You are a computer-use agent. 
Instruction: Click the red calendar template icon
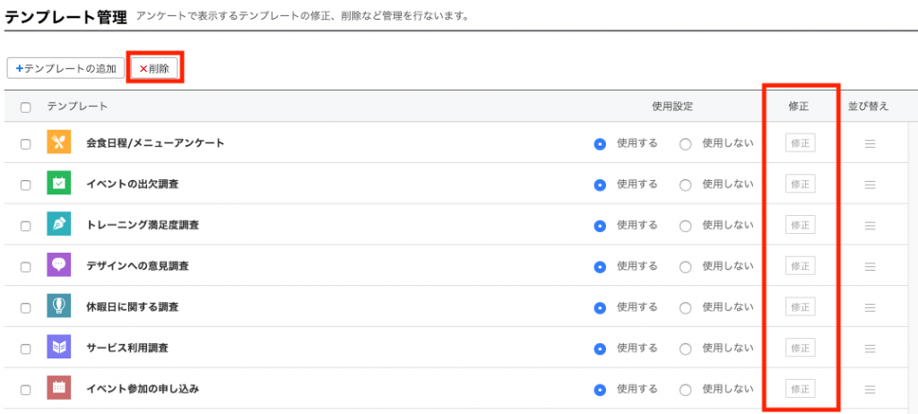tap(58, 389)
